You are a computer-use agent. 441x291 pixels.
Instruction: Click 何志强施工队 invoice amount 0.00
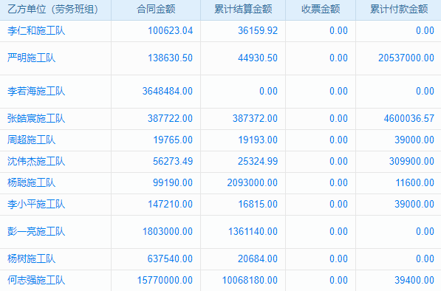pyautogui.click(x=339, y=281)
